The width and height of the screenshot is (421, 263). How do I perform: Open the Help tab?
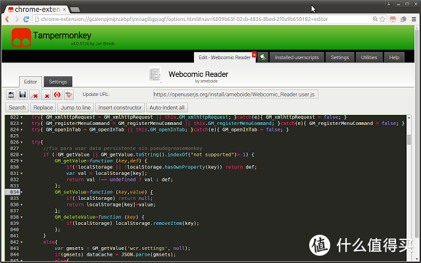[x=394, y=57]
